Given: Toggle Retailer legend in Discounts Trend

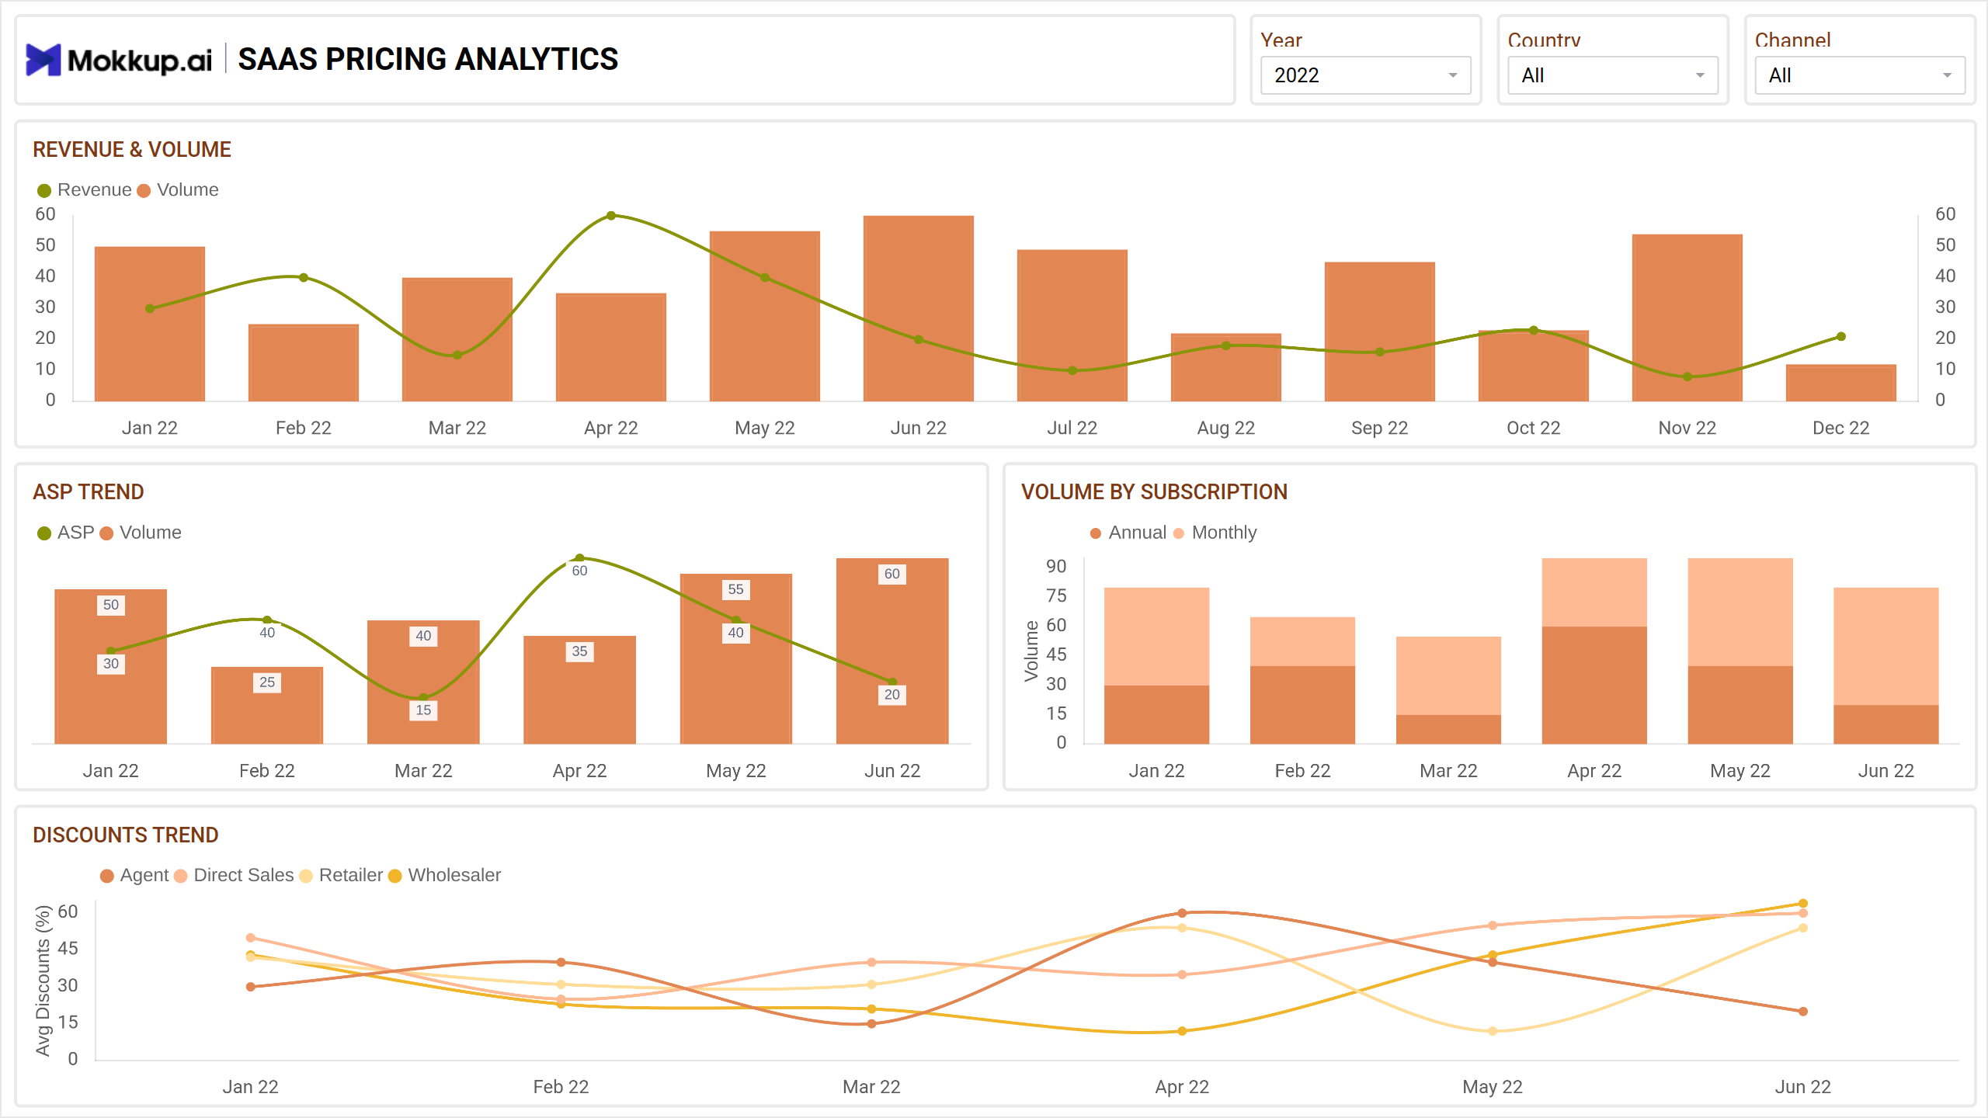Looking at the screenshot, I should (x=341, y=875).
